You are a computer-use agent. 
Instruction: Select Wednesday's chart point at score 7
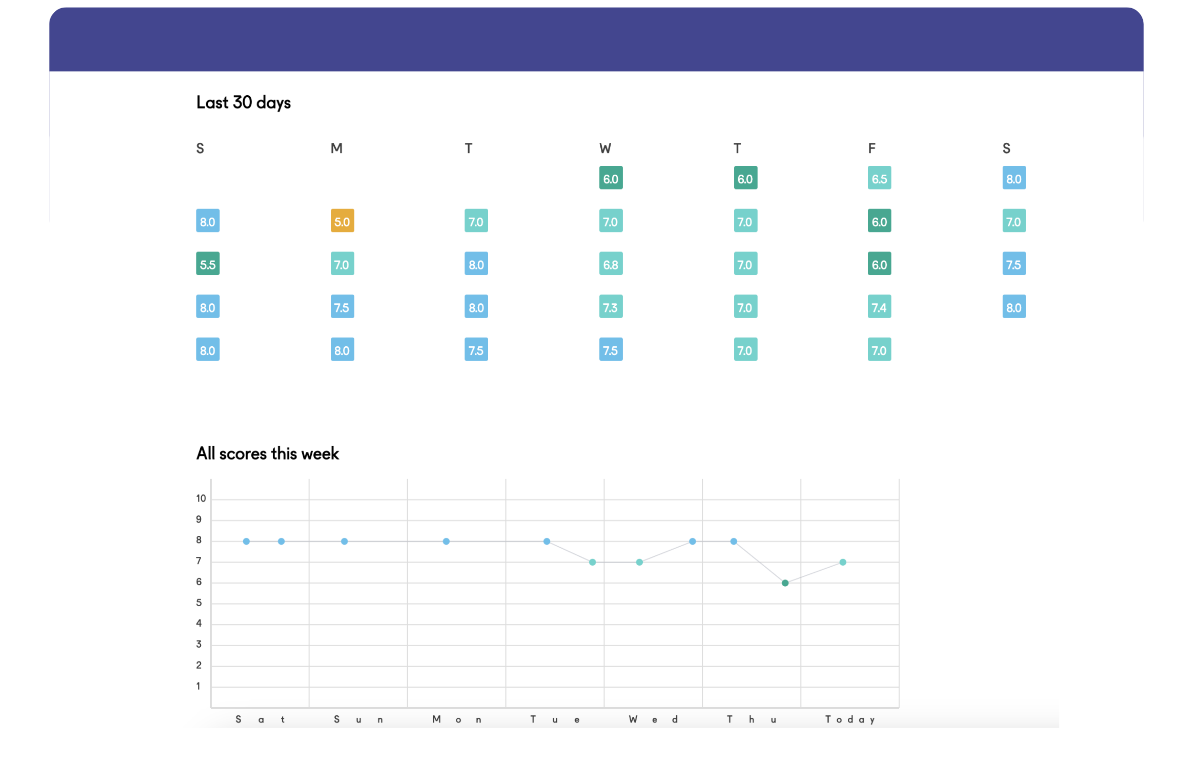pyautogui.click(x=639, y=562)
